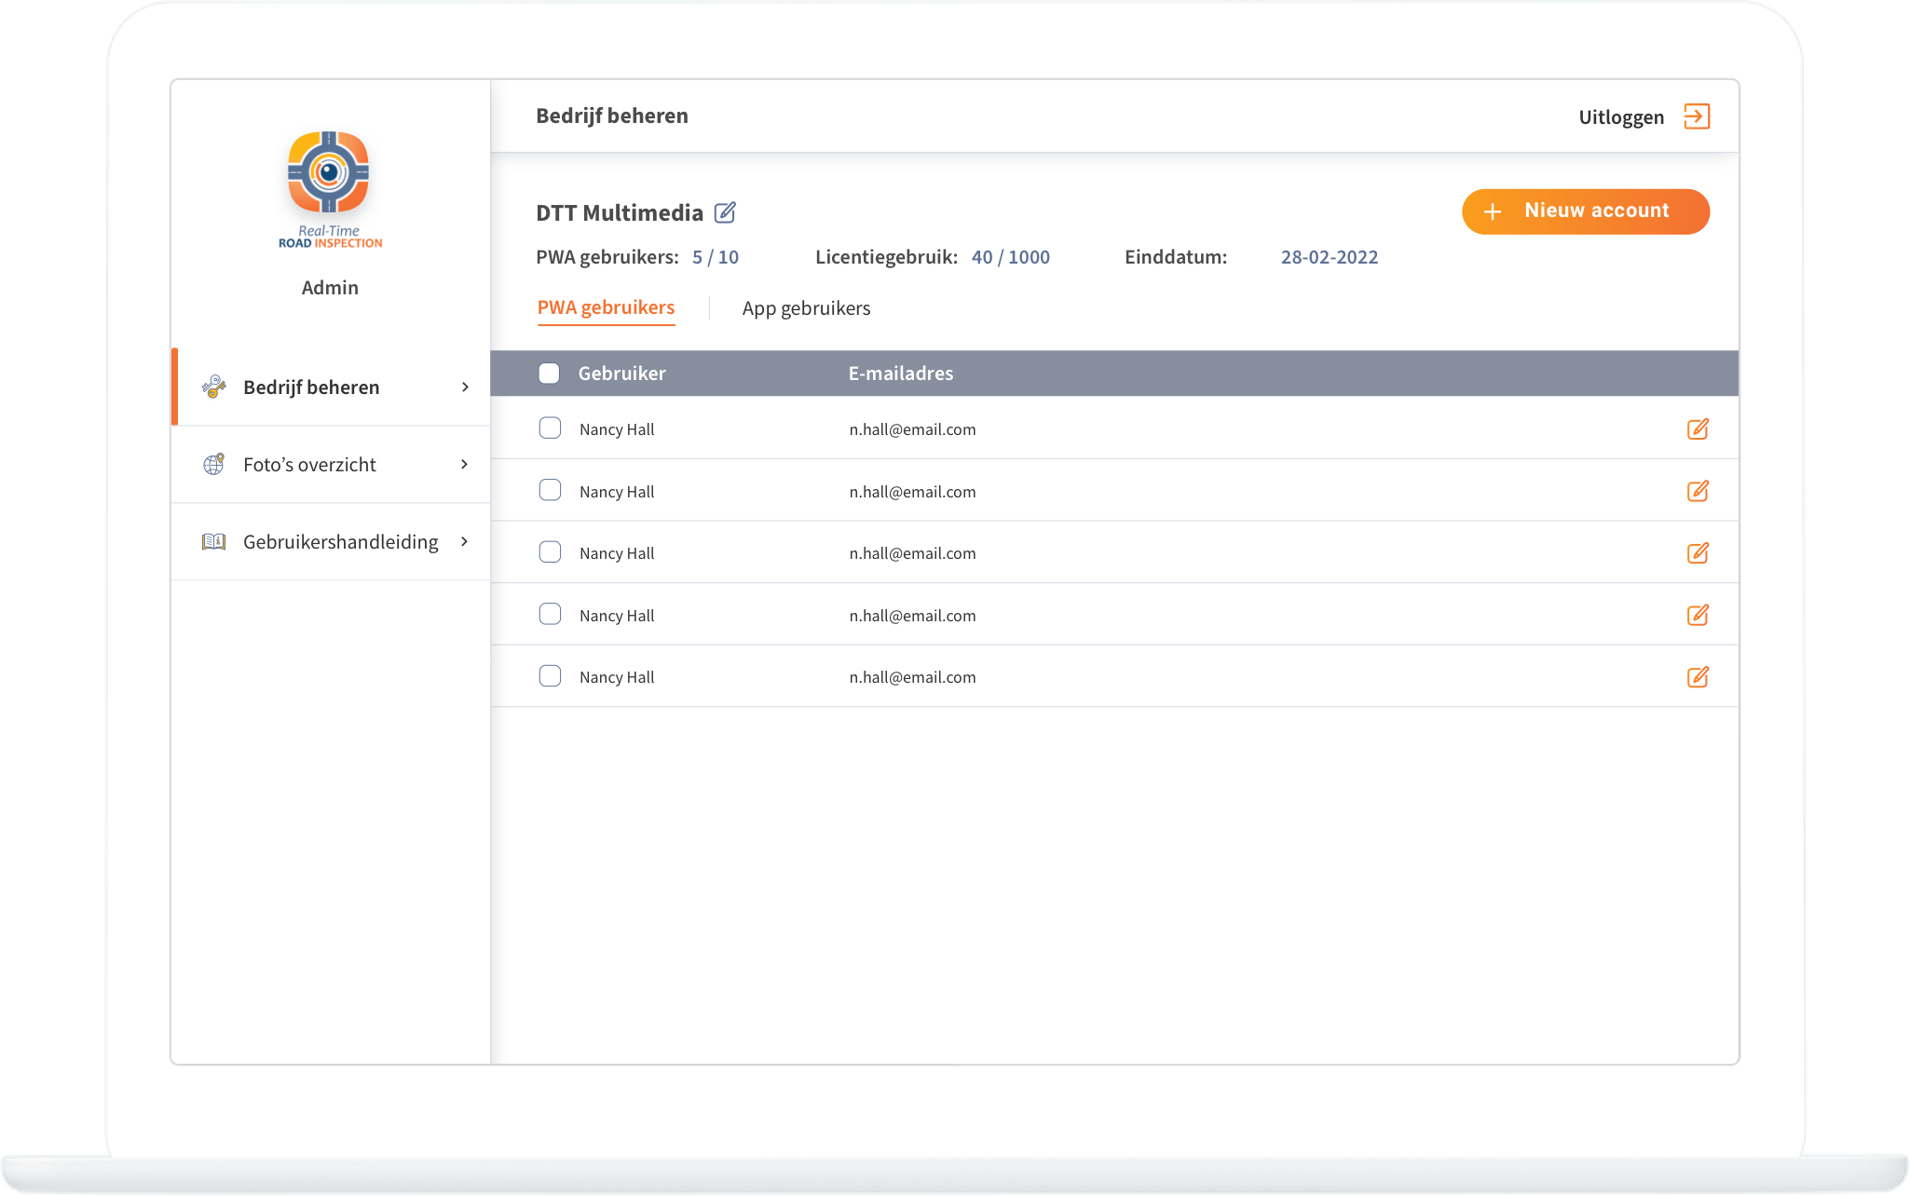Click the globe icon beside Foto's overzicht
1910x1196 pixels.
[214, 464]
